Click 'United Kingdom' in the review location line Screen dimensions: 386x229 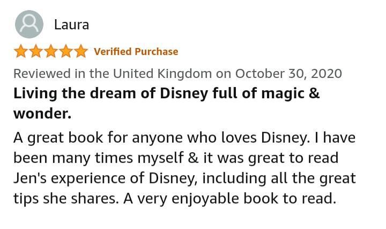point(162,74)
